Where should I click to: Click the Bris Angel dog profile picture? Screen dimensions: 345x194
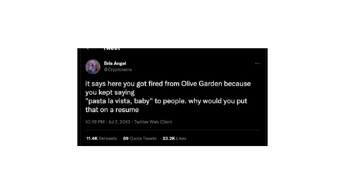click(93, 67)
